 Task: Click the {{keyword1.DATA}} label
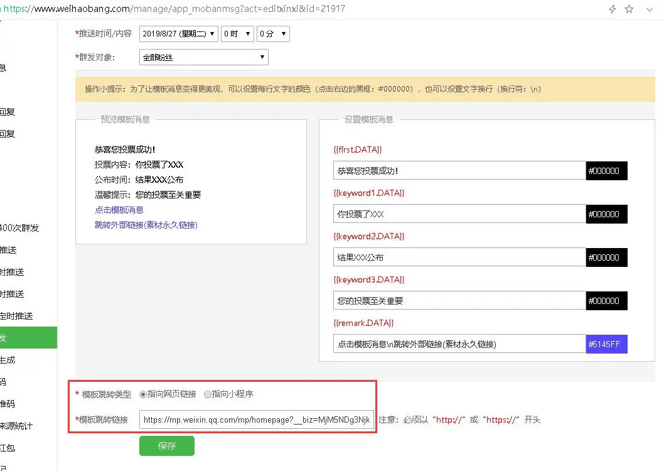[x=369, y=193]
